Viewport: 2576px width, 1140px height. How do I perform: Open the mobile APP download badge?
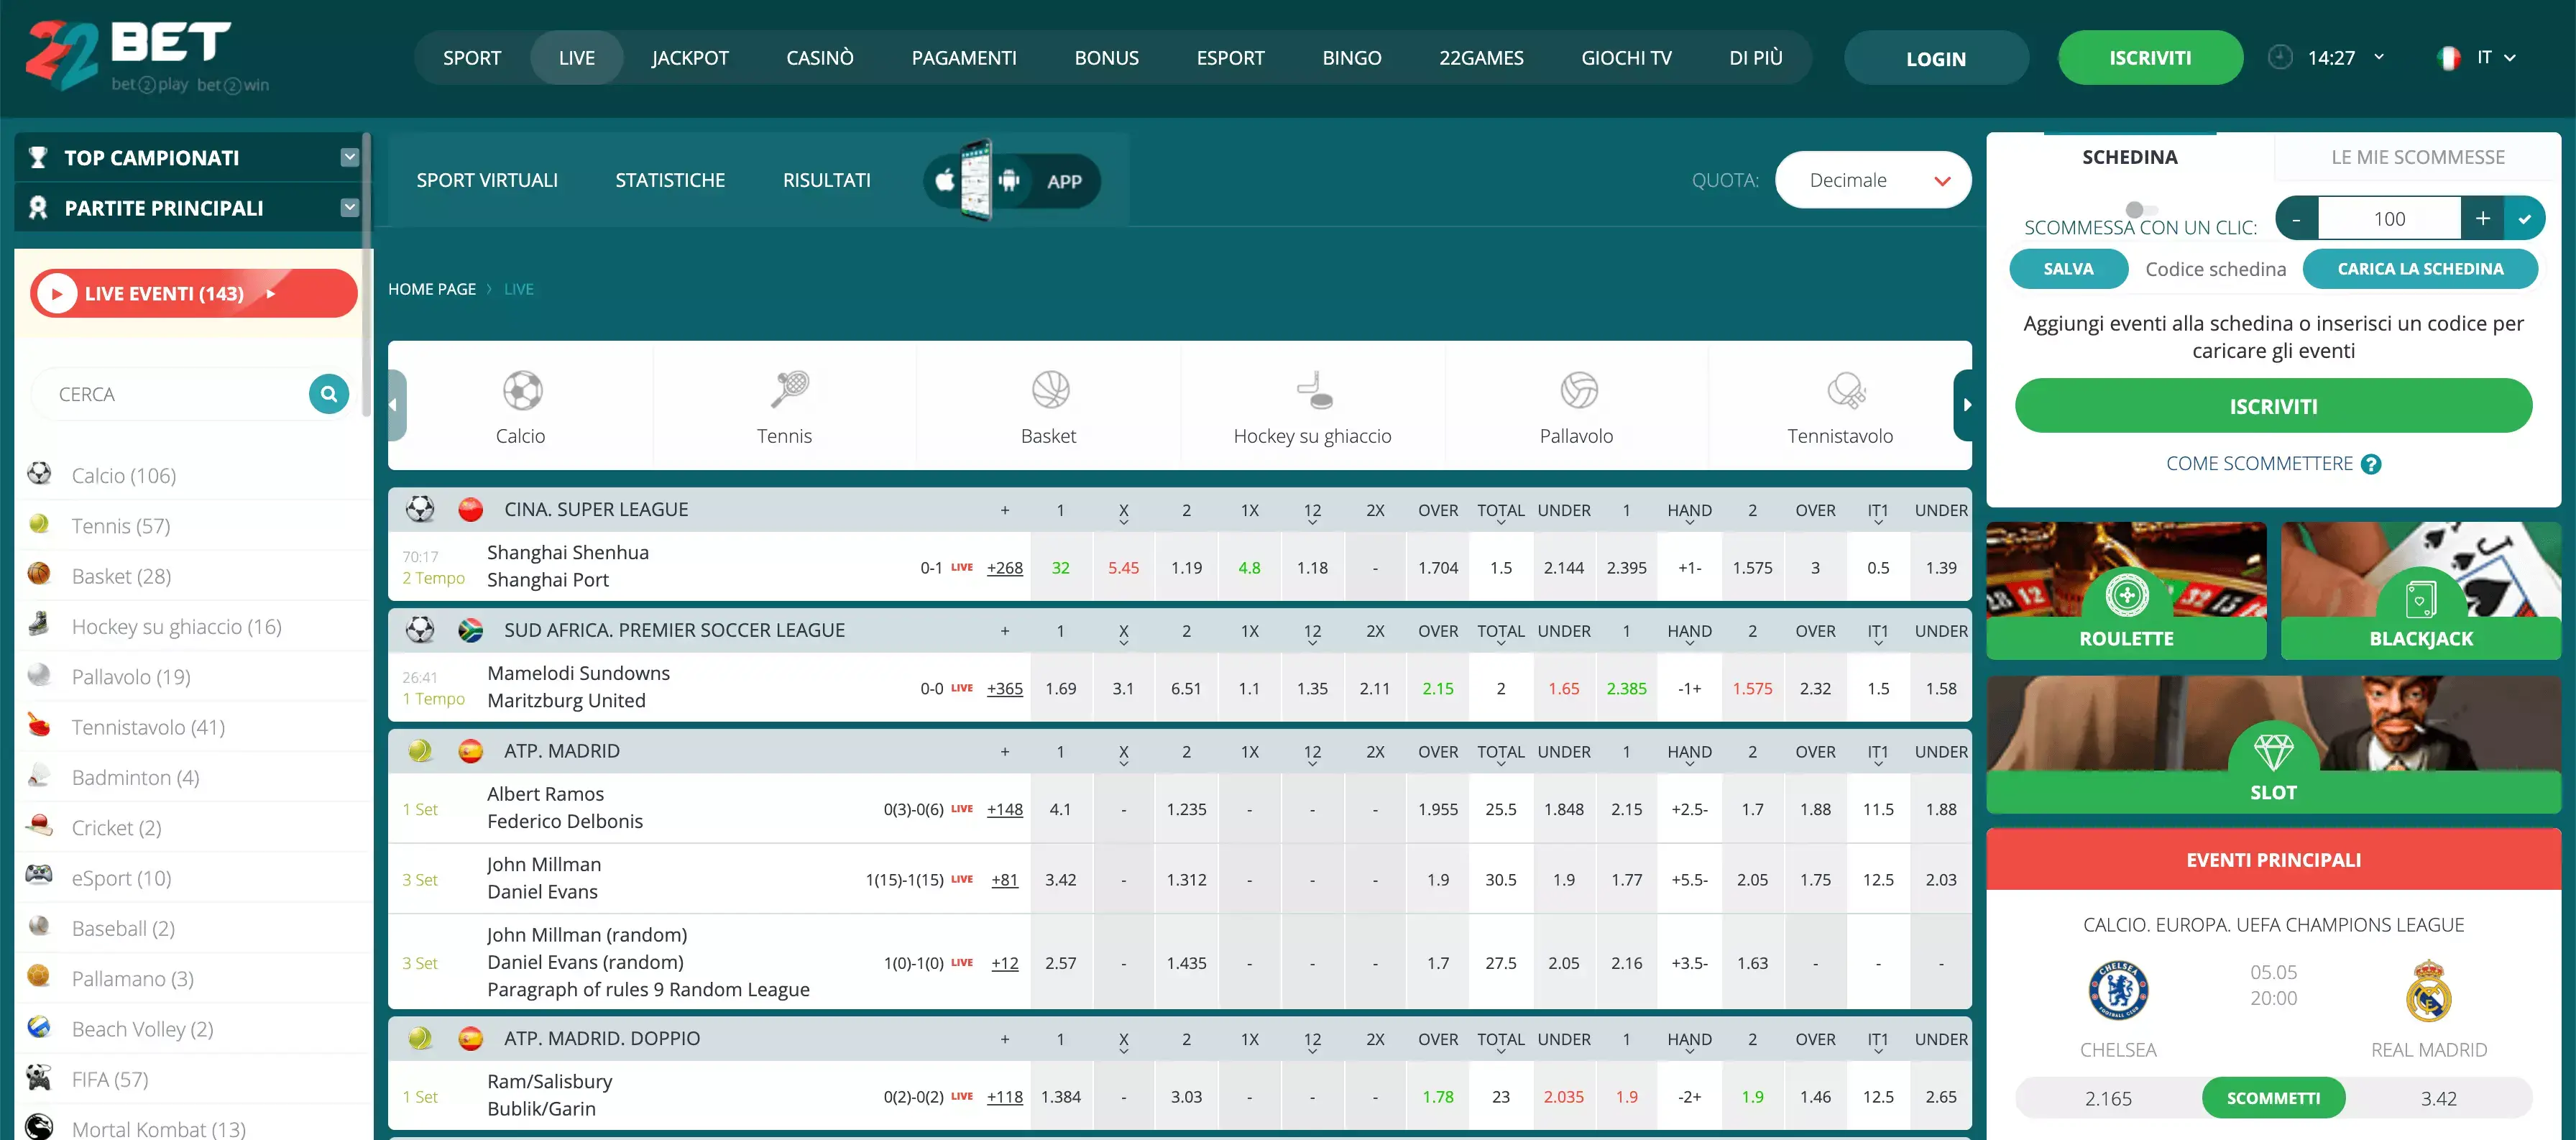coord(1011,180)
